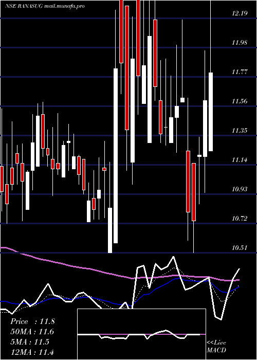Viewport: 257px width, 360px height.
Task: Click the NSE RANASUG mail.munafa.pro title text
Action: click(x=45, y=6)
